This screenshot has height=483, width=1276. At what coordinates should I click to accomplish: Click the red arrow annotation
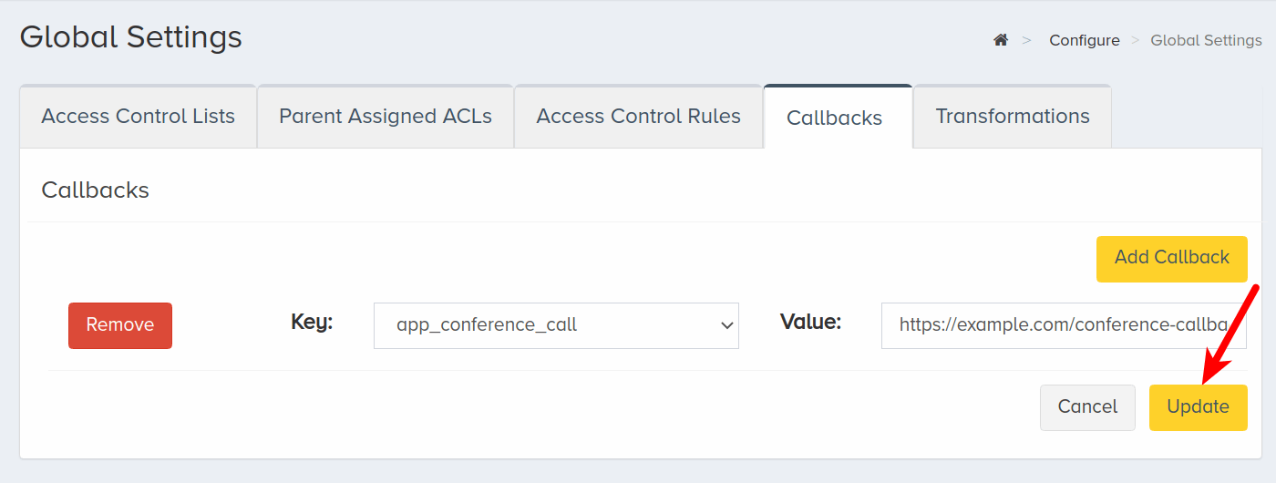1230,334
